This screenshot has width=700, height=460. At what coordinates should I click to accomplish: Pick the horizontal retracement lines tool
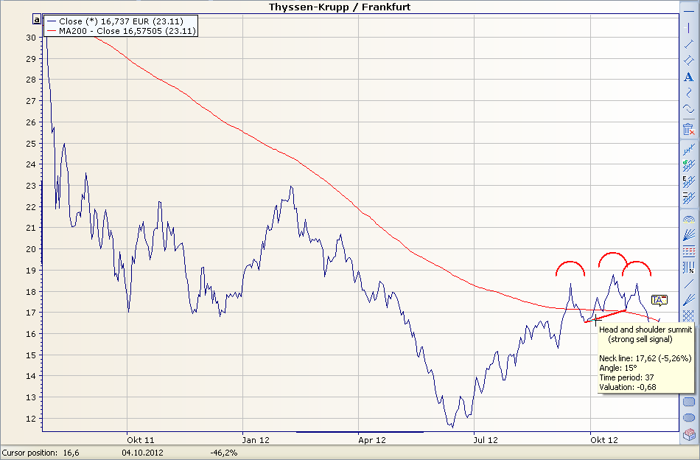click(x=688, y=251)
